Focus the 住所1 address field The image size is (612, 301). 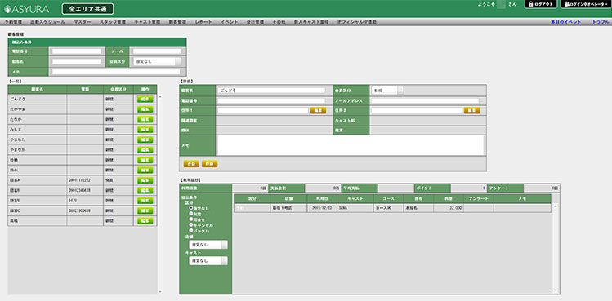262,111
